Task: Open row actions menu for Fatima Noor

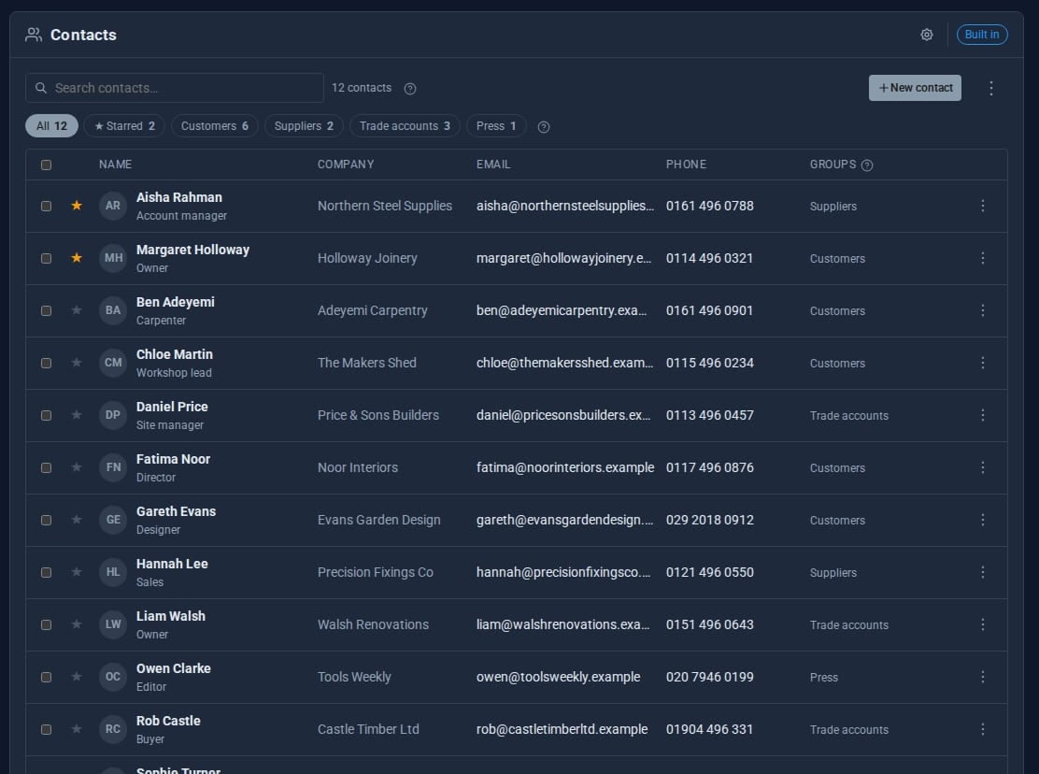Action: coord(983,467)
